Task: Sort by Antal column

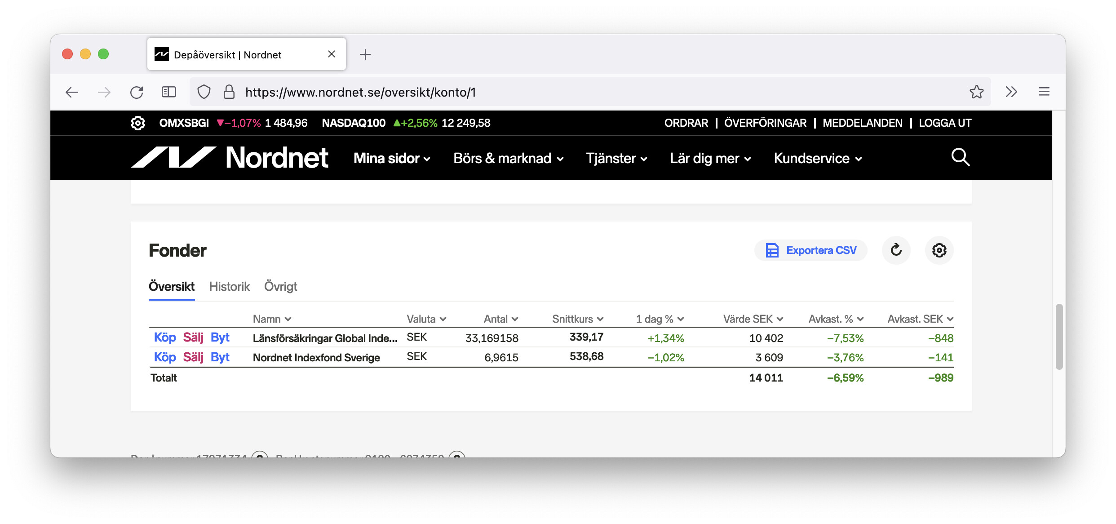Action: (501, 319)
